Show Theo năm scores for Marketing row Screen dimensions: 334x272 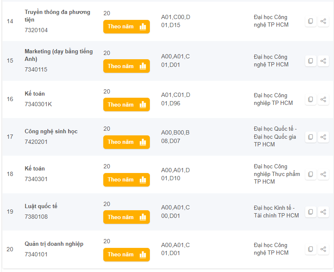point(126,66)
